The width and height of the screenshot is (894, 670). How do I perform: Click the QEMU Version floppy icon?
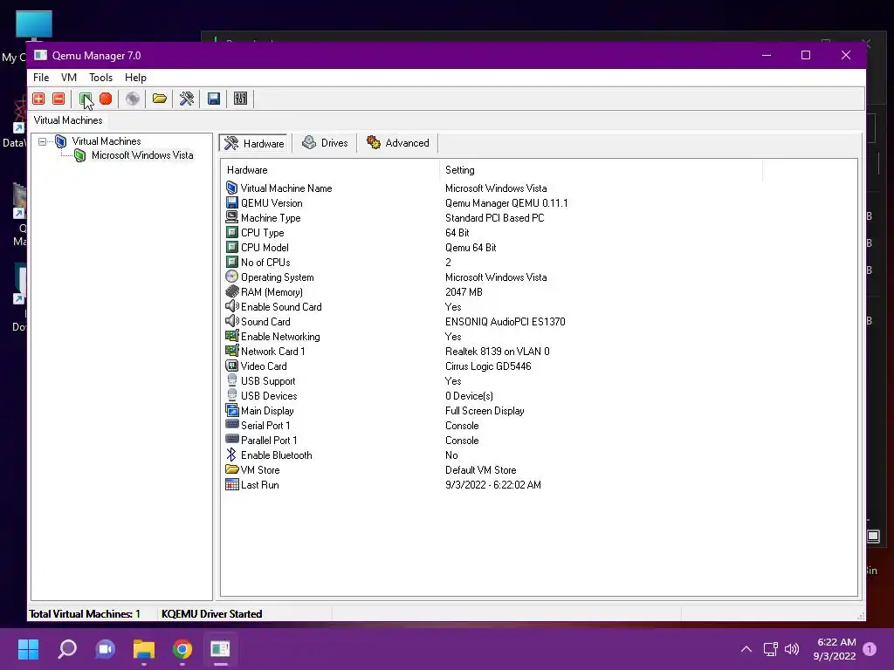[231, 202]
